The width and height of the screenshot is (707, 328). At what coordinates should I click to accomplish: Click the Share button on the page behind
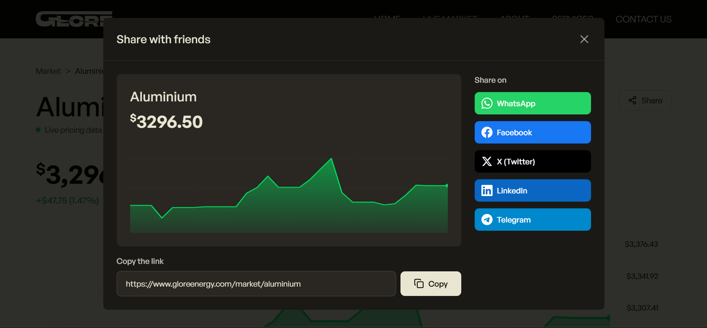(645, 100)
